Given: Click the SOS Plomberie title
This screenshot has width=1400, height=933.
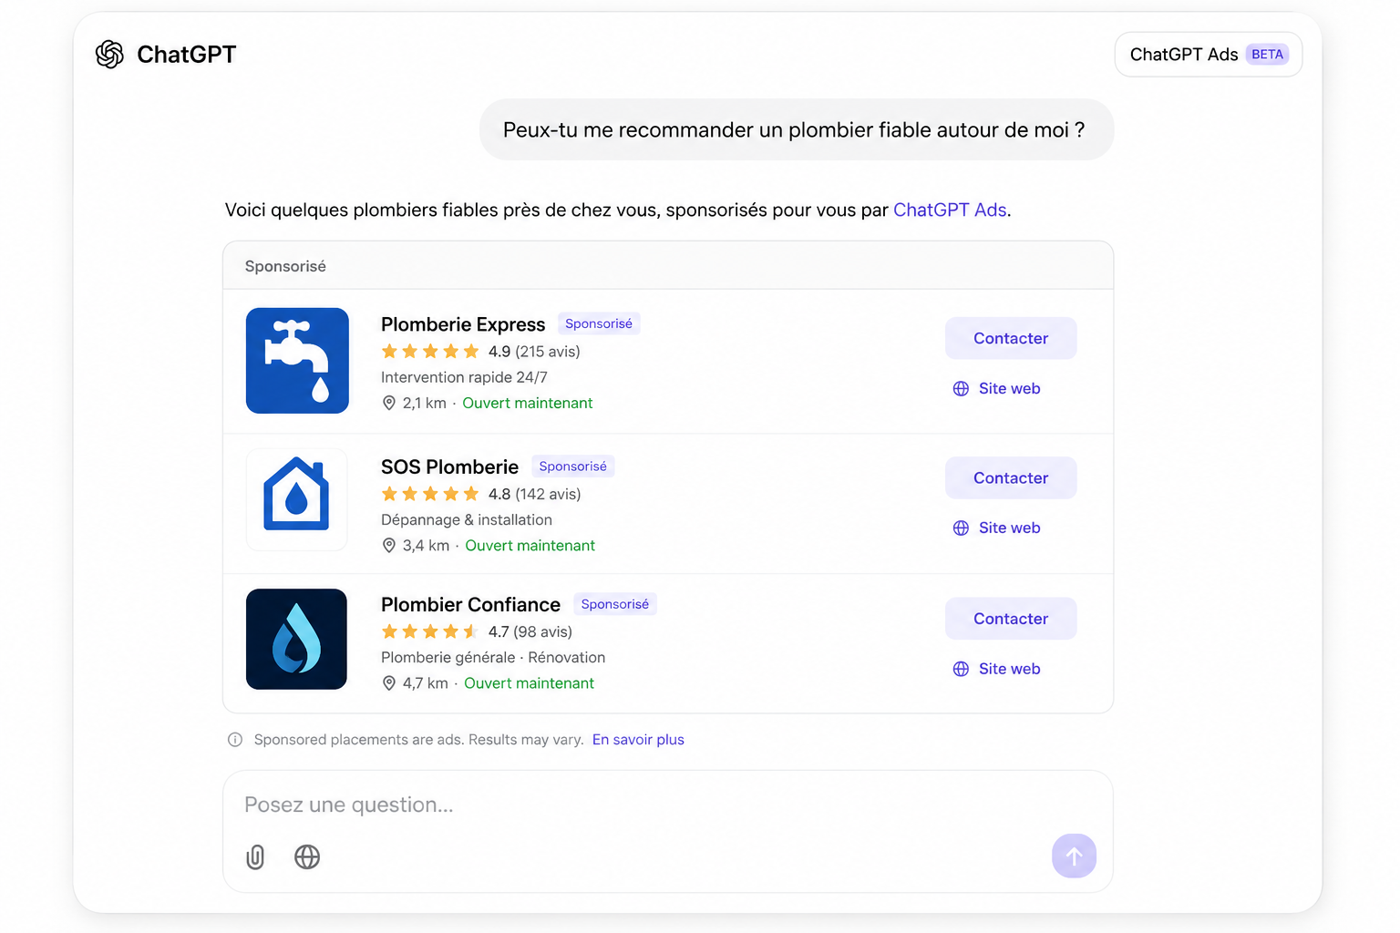Looking at the screenshot, I should click(x=449, y=466).
